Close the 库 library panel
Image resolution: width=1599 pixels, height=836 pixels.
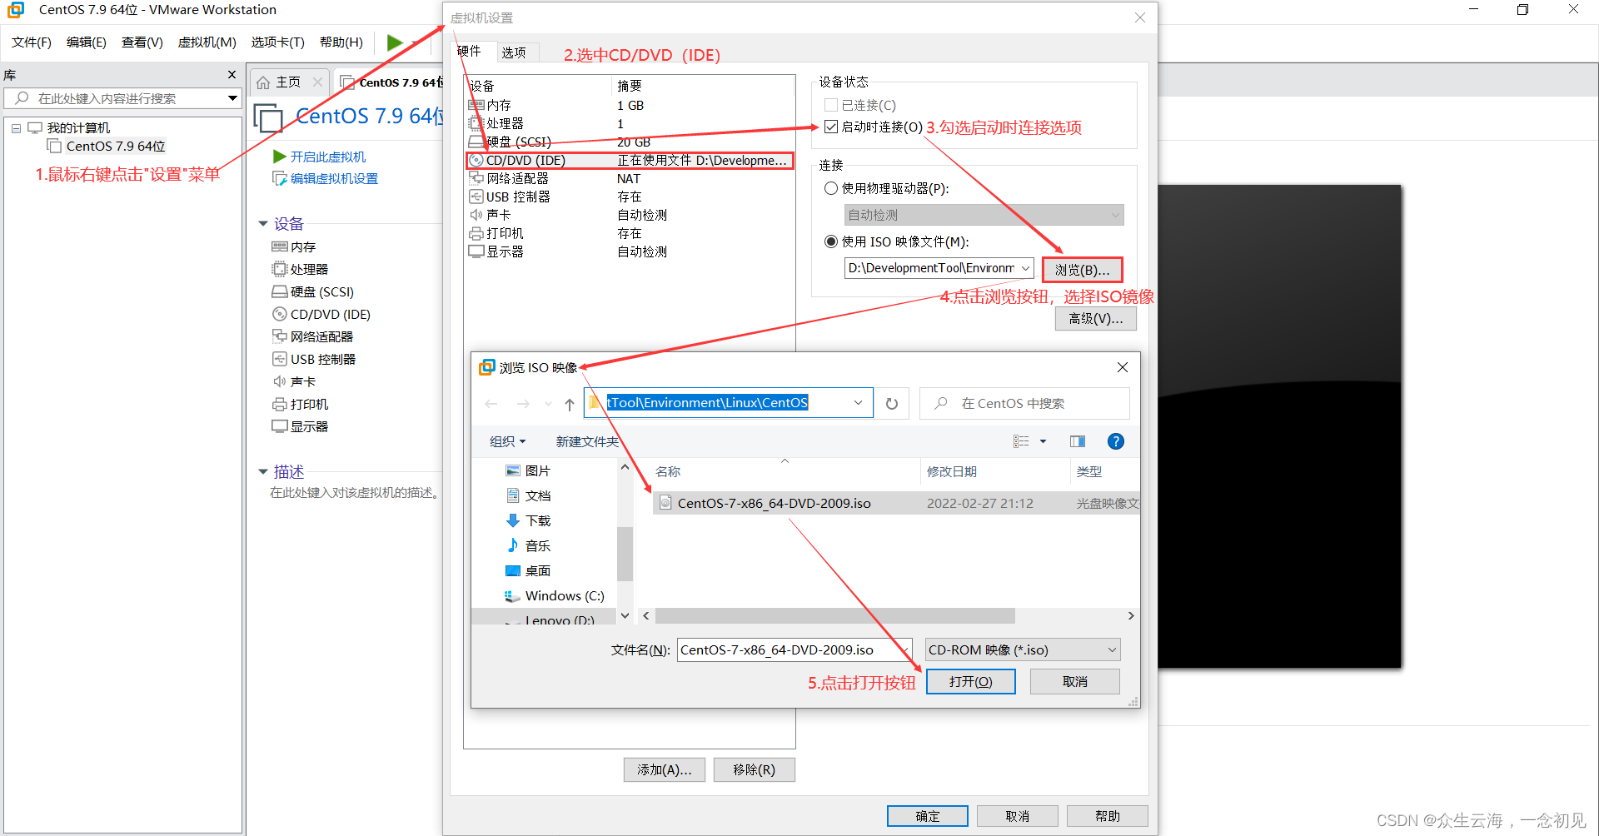[x=232, y=75]
